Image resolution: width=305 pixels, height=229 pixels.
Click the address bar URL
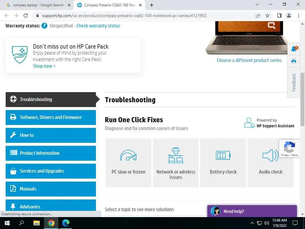click(x=124, y=16)
